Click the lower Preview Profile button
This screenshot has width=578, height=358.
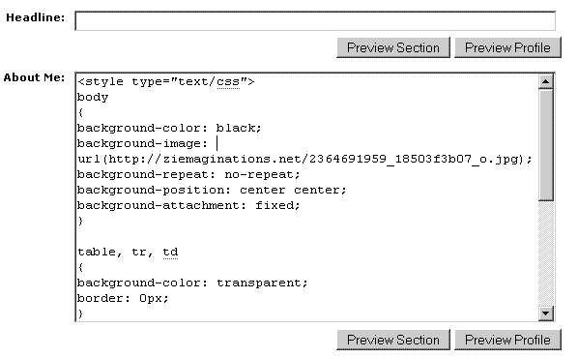(x=507, y=340)
